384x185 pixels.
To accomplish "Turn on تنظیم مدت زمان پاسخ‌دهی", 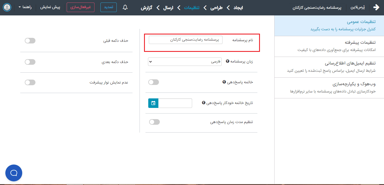I will tap(154, 122).
